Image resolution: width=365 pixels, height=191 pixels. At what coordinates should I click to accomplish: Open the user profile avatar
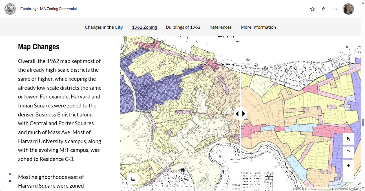tap(348, 9)
